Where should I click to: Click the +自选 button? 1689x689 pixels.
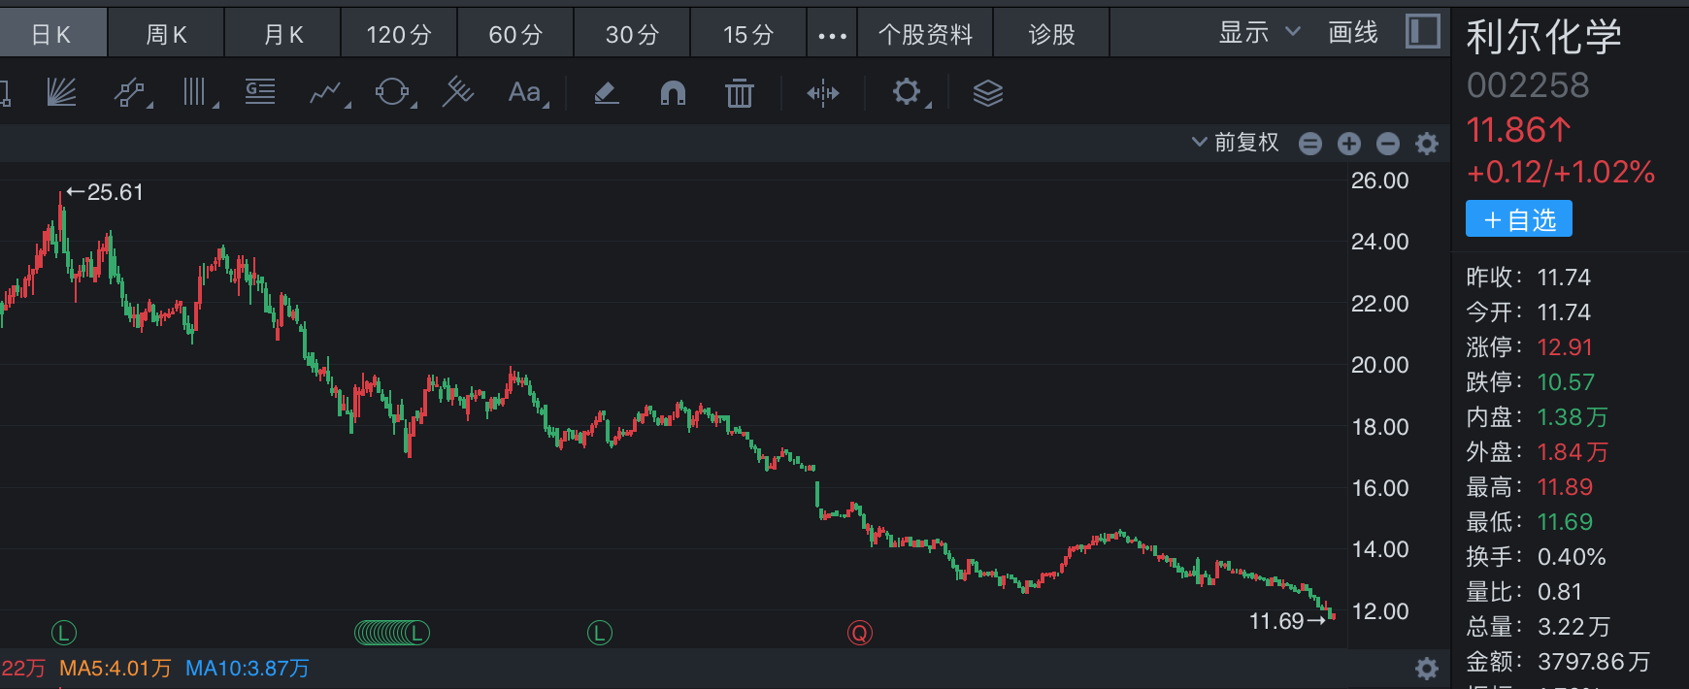pyautogui.click(x=1518, y=219)
